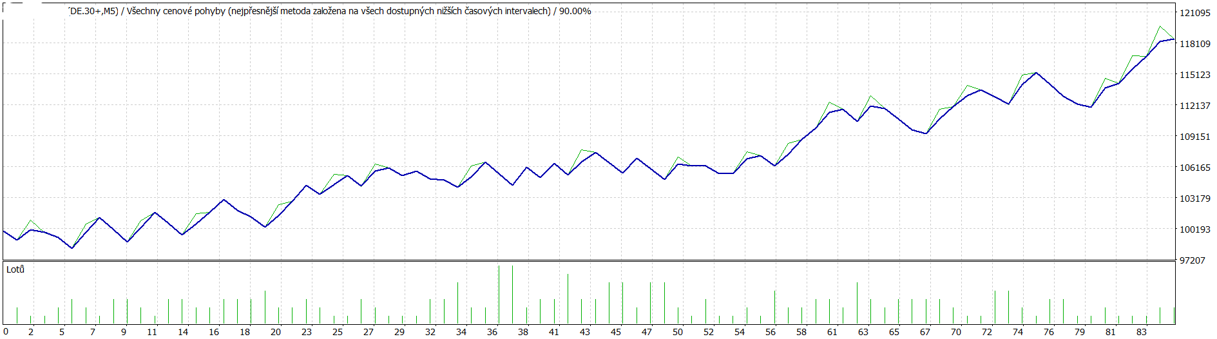Viewport: 1217px width, 339px height.
Task: Pick the trade index 72 label
Action: (x=987, y=332)
